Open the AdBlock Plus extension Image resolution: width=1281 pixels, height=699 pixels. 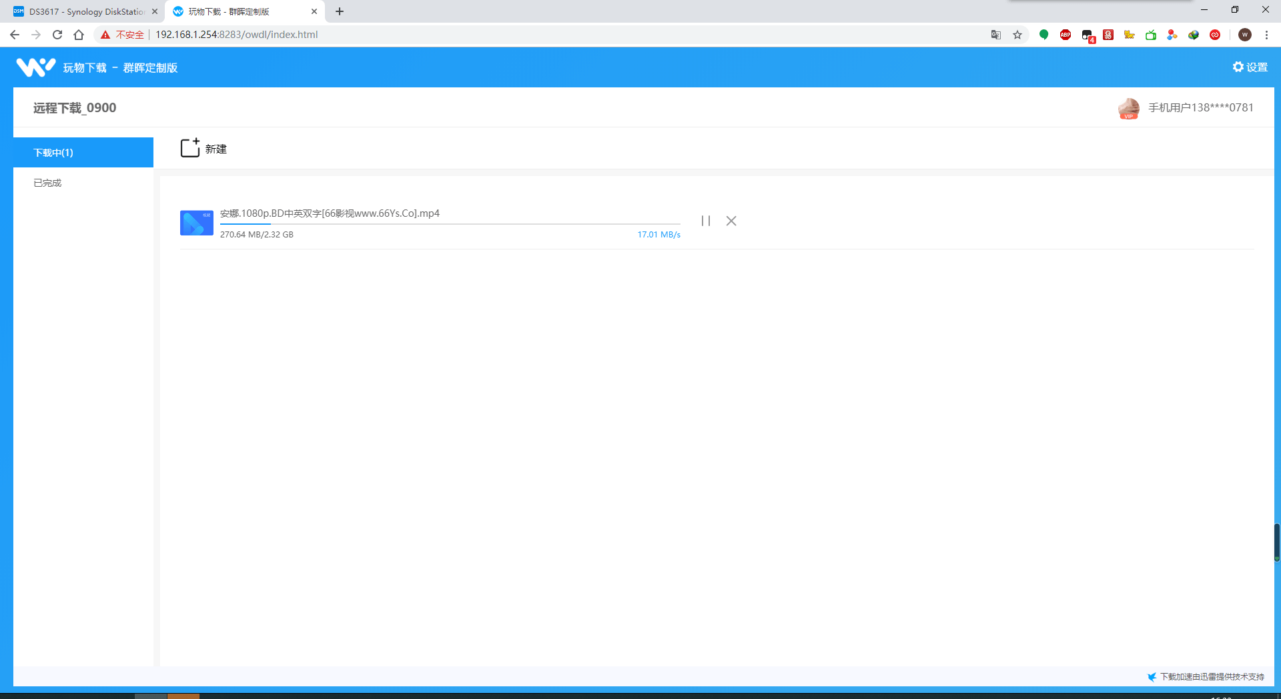coord(1065,35)
